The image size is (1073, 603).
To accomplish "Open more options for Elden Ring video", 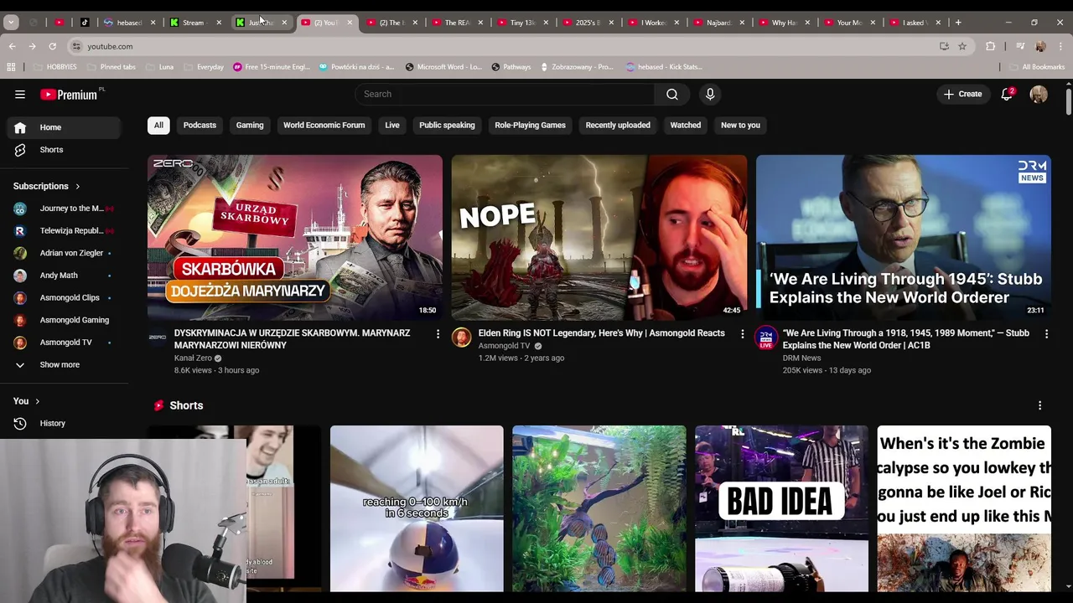I will [x=742, y=334].
